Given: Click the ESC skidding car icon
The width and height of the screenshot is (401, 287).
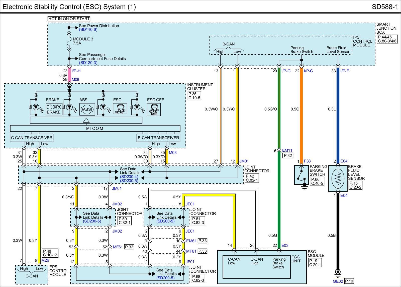Looking at the screenshot, I should (120, 109).
